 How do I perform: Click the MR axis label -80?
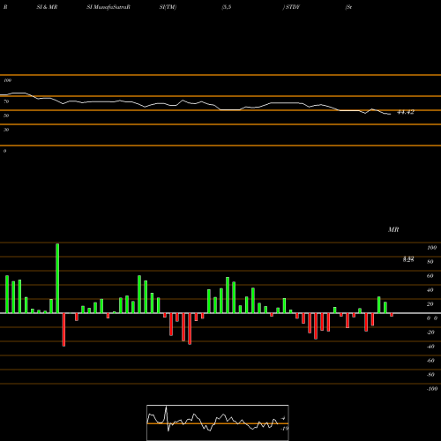click(430, 375)
